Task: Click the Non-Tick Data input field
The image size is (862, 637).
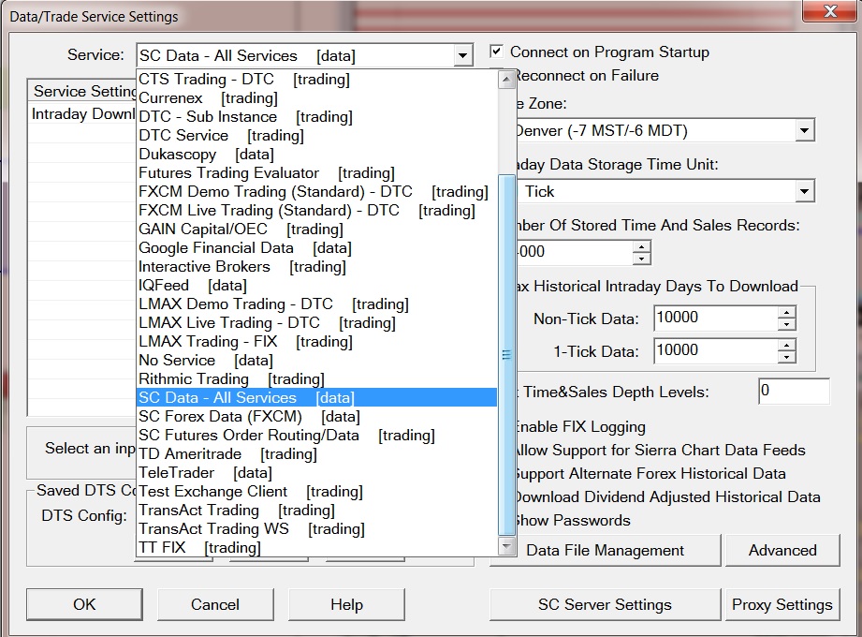Action: 716,318
